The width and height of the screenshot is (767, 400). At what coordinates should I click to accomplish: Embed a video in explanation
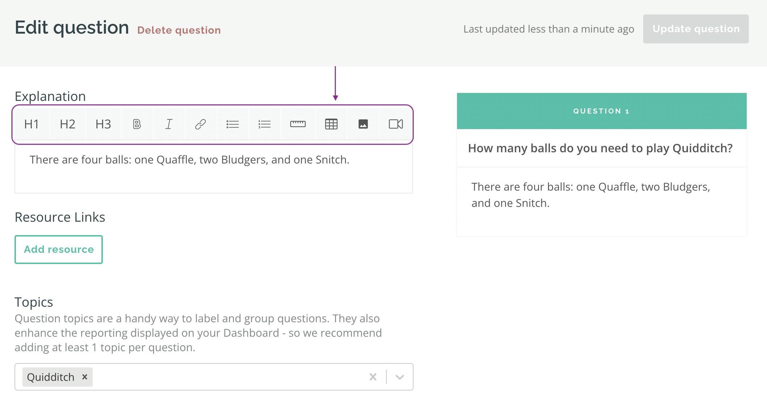(395, 124)
